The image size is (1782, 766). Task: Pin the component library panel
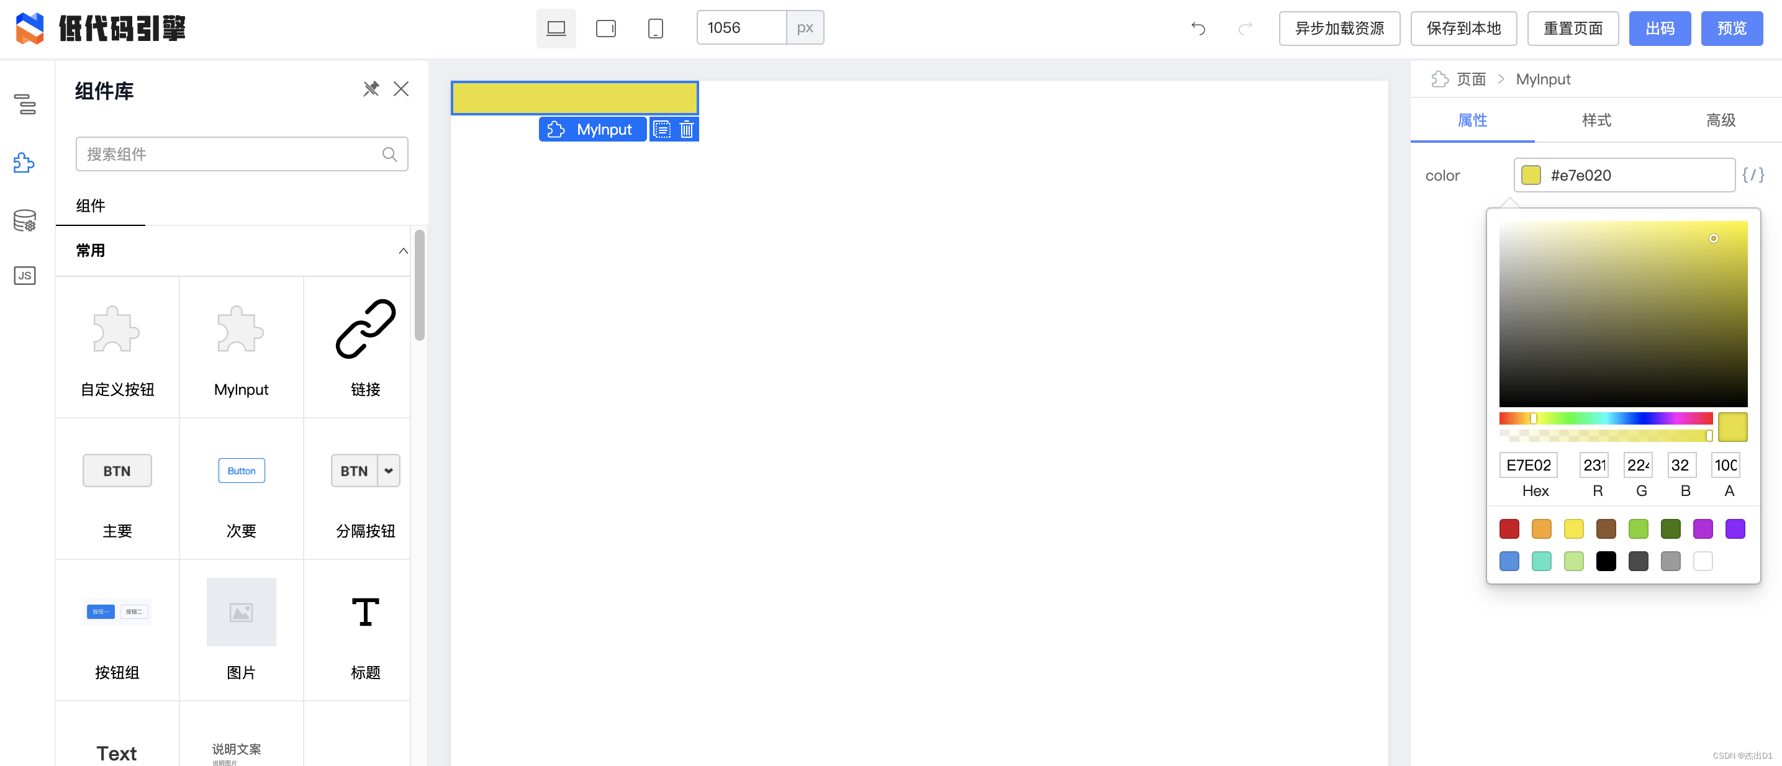tap(371, 89)
